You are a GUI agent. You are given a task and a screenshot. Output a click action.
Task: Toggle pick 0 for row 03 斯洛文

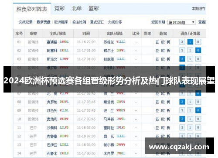[198, 59]
